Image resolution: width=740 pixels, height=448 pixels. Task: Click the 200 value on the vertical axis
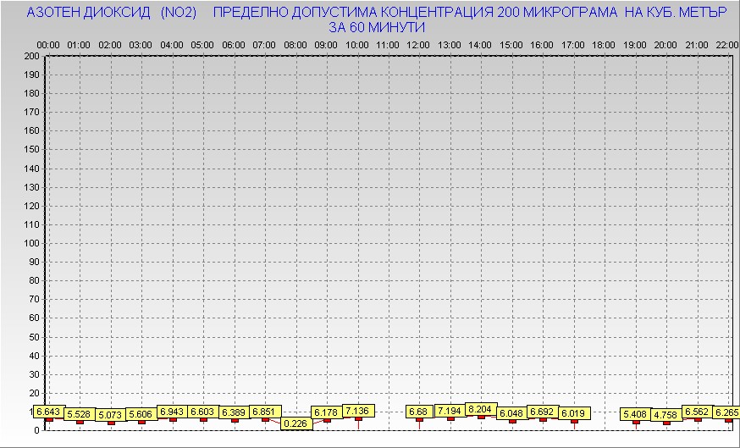(x=31, y=56)
